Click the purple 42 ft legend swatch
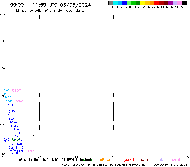This screenshot has height=167, width=190. (170, 3)
